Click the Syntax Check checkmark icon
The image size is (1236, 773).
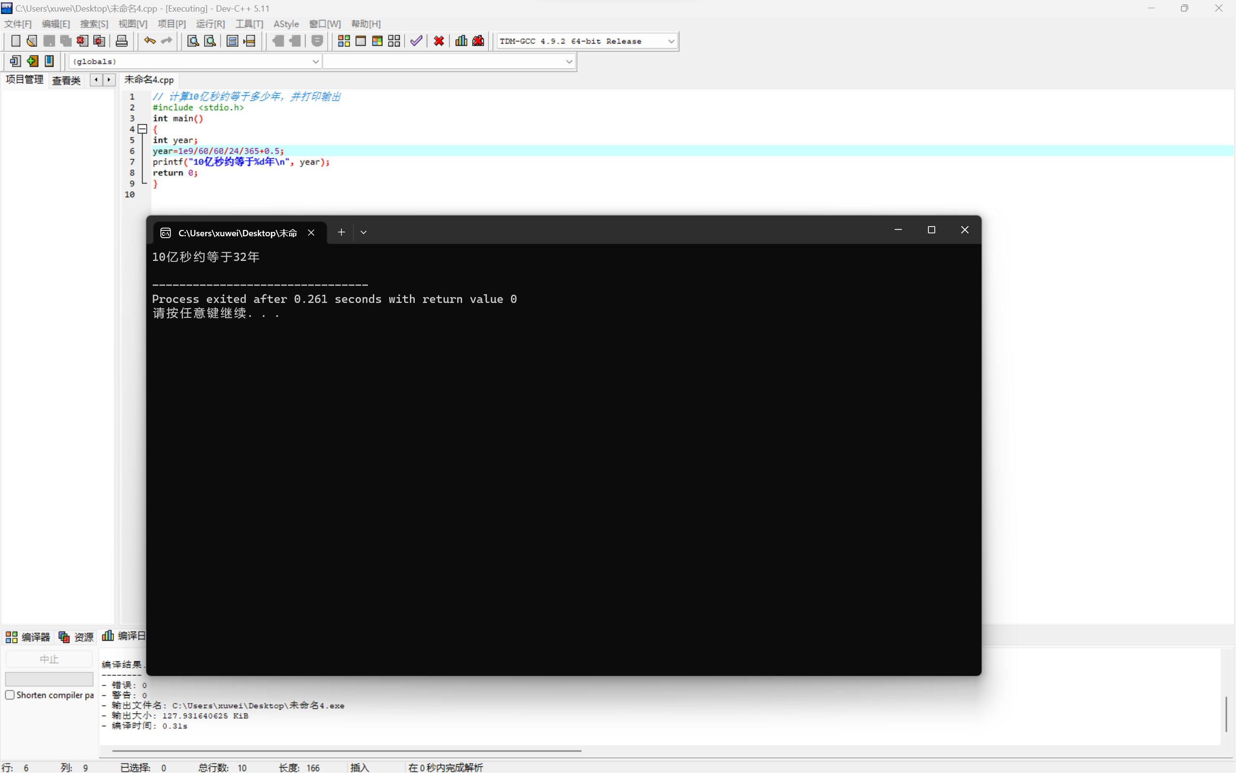(416, 41)
